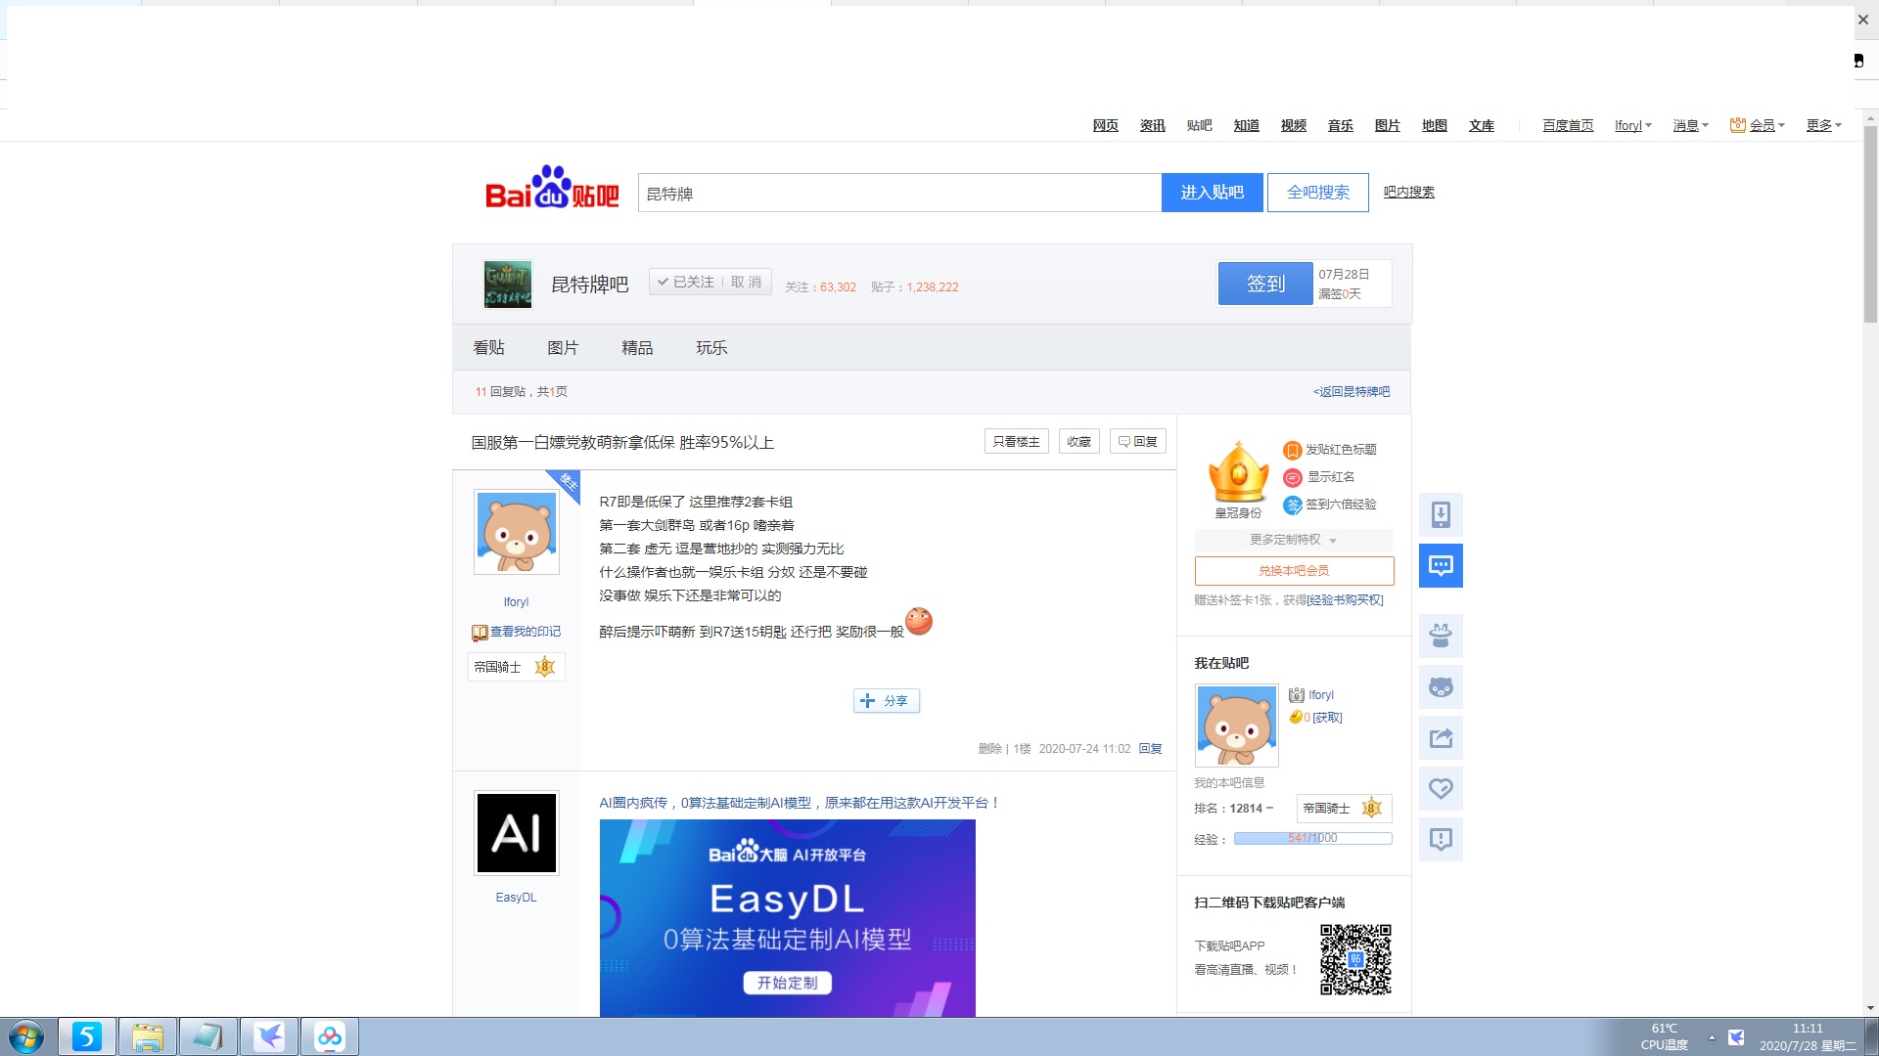Screen dimensions: 1879x1056
Task: Open Windows Start button
Action: point(26,1036)
